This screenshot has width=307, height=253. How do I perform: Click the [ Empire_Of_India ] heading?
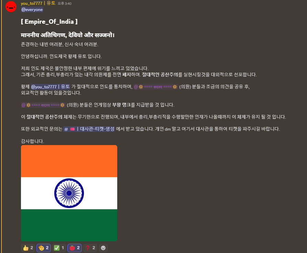(49, 22)
